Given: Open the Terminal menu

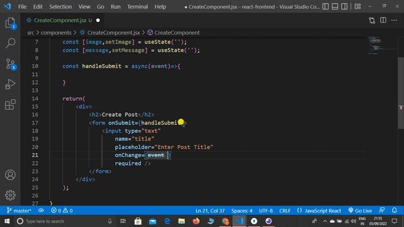Looking at the screenshot, I should click(x=138, y=7).
